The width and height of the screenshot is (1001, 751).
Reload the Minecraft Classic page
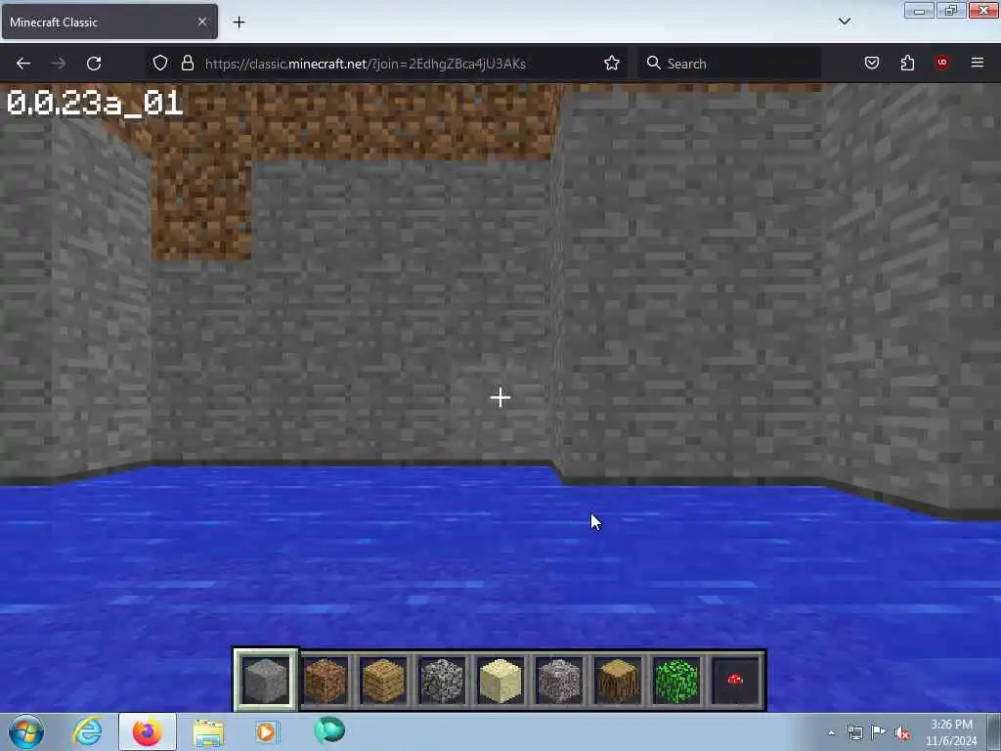tap(94, 64)
